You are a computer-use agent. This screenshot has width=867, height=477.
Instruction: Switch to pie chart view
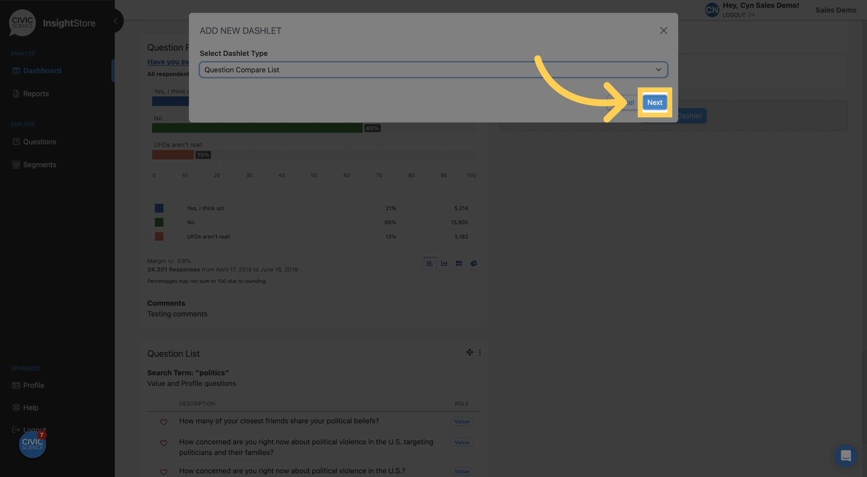(473, 263)
